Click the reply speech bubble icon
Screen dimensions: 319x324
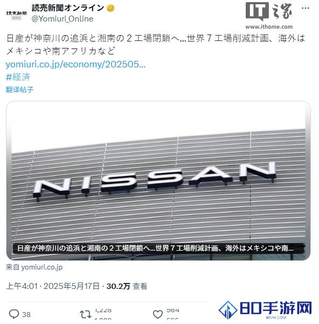coord(14,314)
